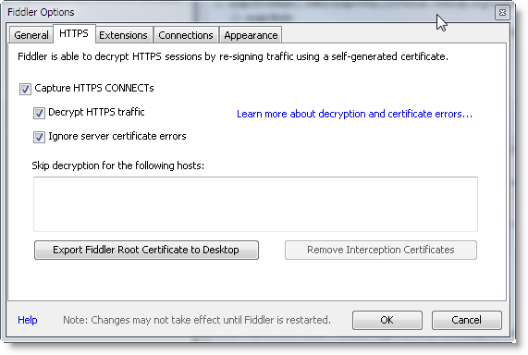Click Remove Interception Certificates button
528x355 pixels.
tap(381, 250)
